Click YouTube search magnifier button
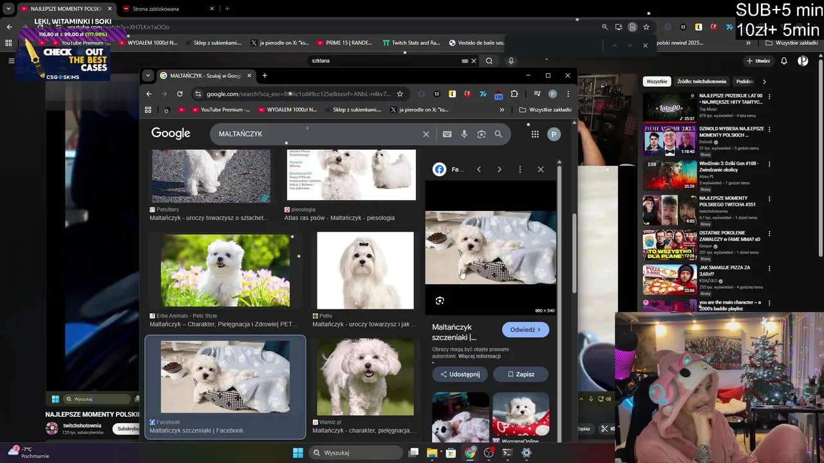 (489, 60)
